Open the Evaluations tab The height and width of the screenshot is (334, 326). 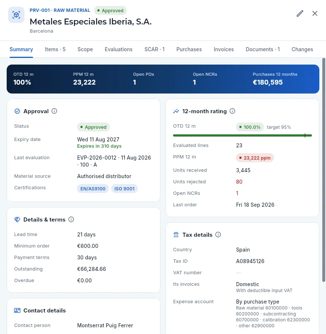(119, 49)
